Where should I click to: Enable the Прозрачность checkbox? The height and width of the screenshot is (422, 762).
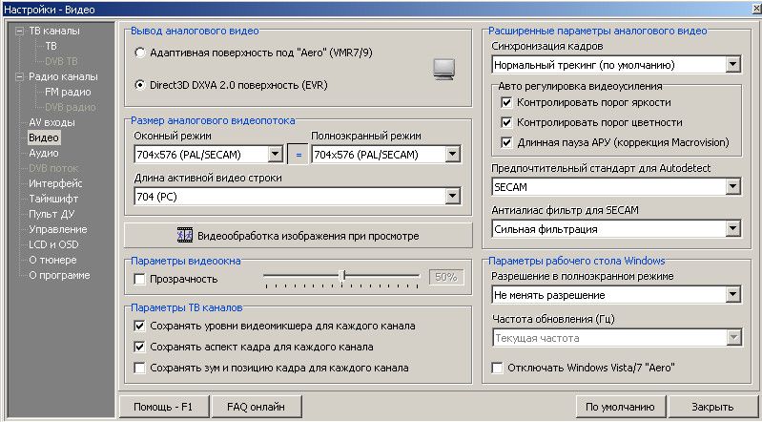coord(141,279)
